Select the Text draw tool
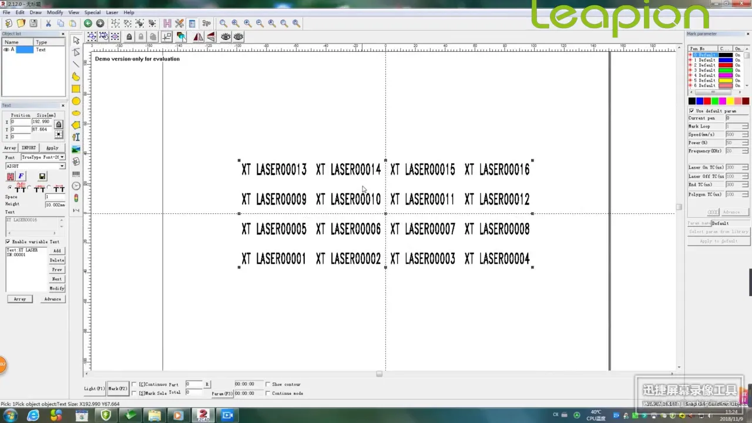The width and height of the screenshot is (752, 423). [x=76, y=137]
